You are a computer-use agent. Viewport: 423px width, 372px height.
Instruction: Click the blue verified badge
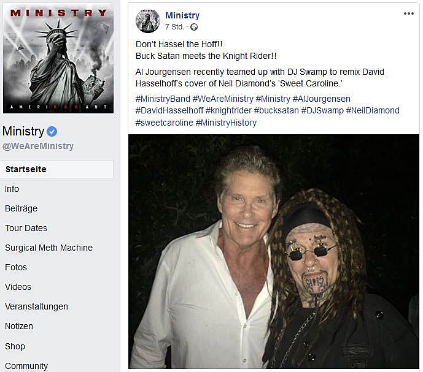pyautogui.click(x=52, y=131)
